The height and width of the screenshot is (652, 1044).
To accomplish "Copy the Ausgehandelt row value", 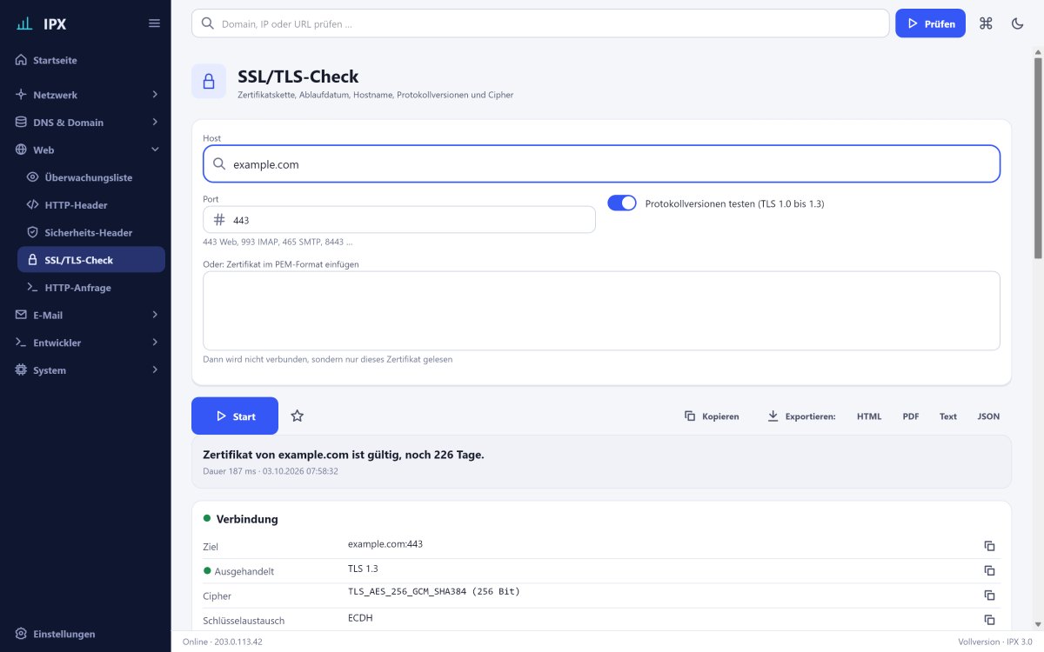I will coord(989,570).
